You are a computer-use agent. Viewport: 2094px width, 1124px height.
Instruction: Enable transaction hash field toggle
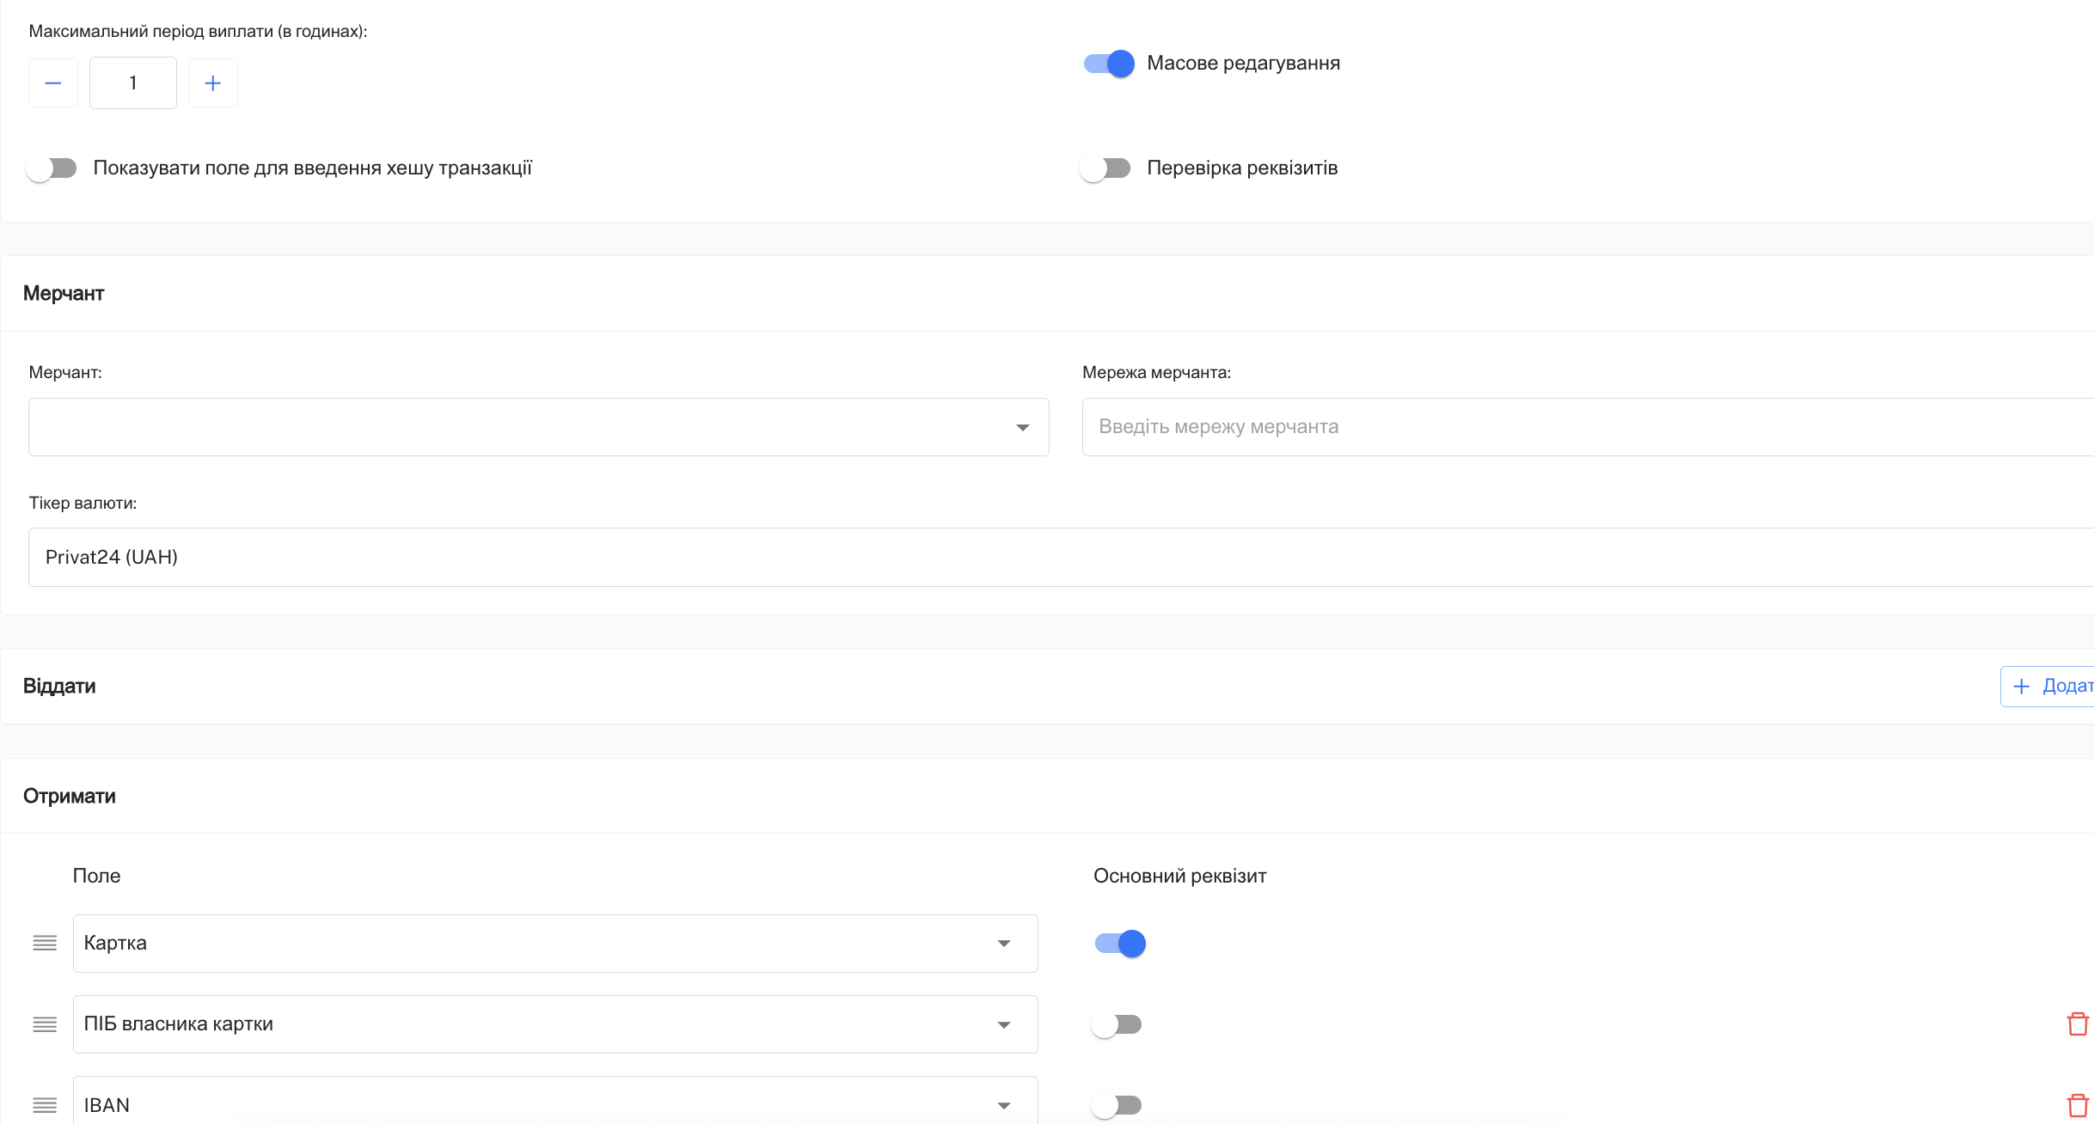pos(52,168)
